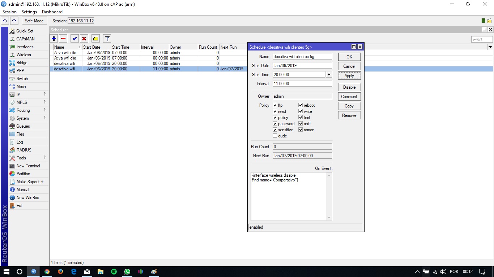This screenshot has width=494, height=277.
Task: Open New WinBox
Action: 28,198
